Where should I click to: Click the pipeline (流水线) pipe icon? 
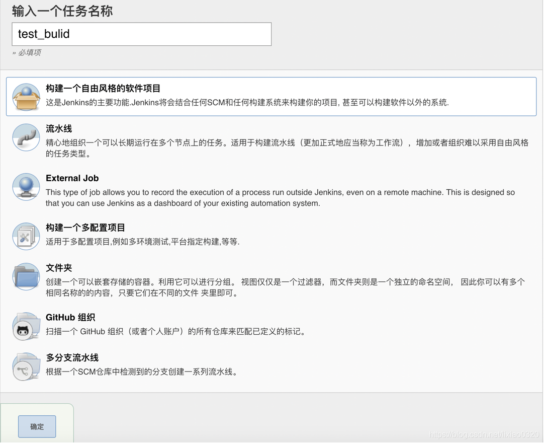point(26,137)
